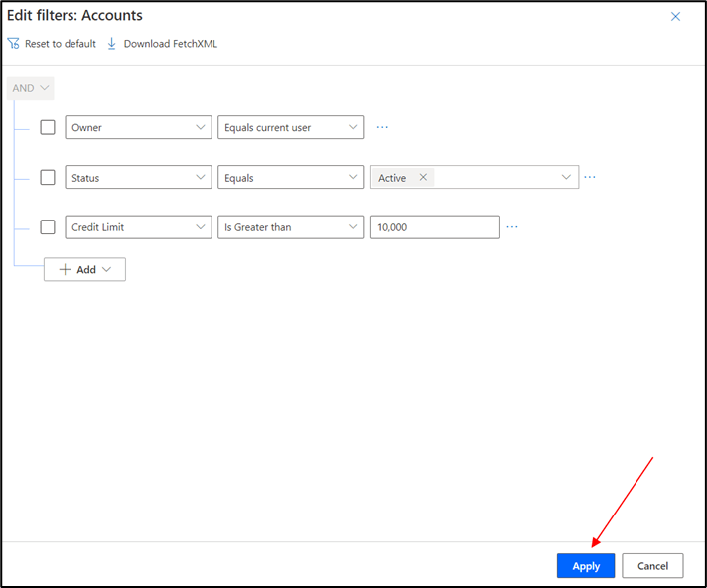This screenshot has width=707, height=588.
Task: Open the Owner field dropdown
Action: pyautogui.click(x=138, y=127)
